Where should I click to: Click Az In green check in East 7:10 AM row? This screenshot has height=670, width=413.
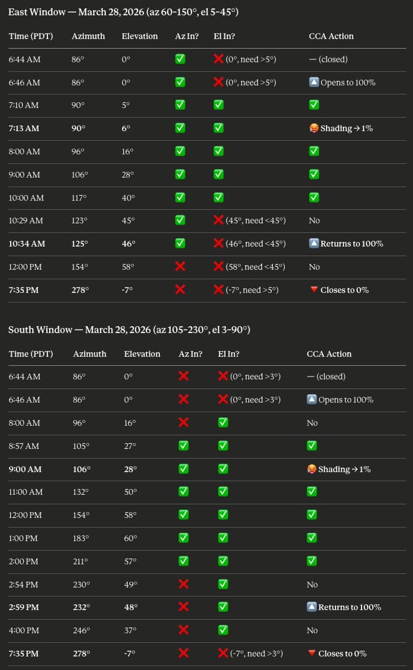pos(180,105)
